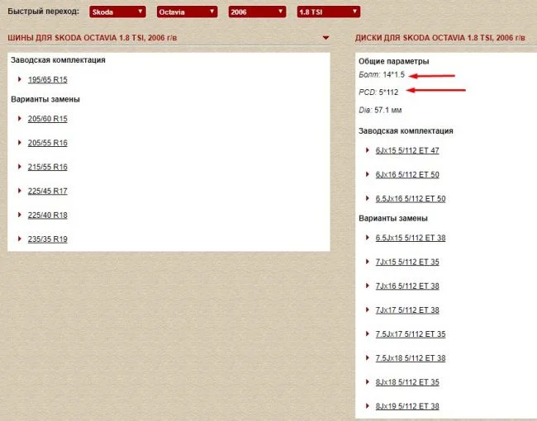The image size is (537, 421).
Task: Open the 205/60 R15 tire link
Action: point(47,119)
